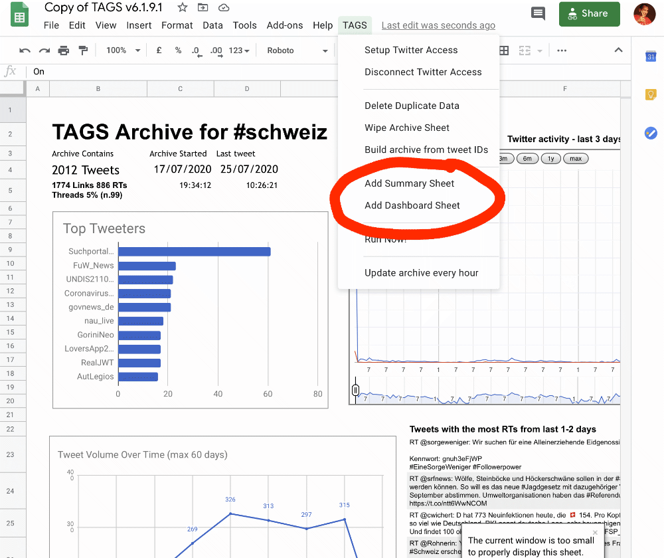Click the spreadsheet title text
Screen dimensions: 664x558
(x=104, y=7)
